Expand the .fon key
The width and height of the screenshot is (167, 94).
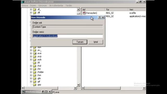31,75
